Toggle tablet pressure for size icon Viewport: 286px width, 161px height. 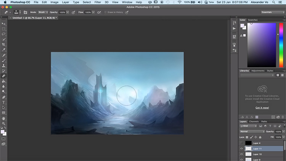127,13
